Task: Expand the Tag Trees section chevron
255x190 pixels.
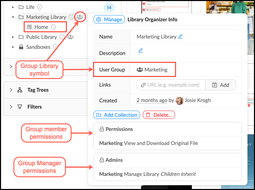Action: point(11,90)
